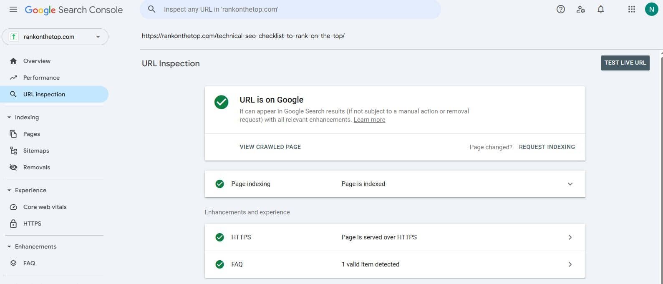663x284 pixels.
Task: Click the green check in the FAQ enhancement row
Action: pos(219,264)
